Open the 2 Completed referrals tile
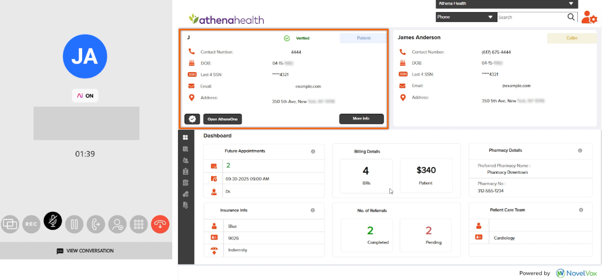 [367, 236]
